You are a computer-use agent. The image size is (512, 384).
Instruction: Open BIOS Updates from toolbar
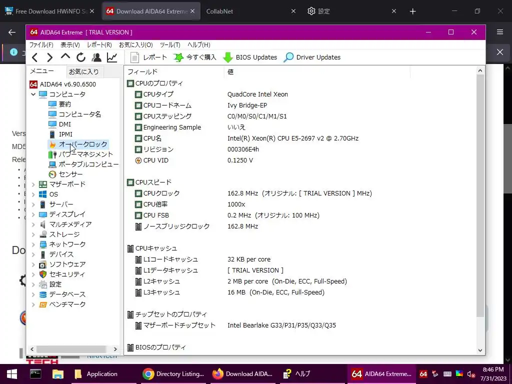click(250, 57)
